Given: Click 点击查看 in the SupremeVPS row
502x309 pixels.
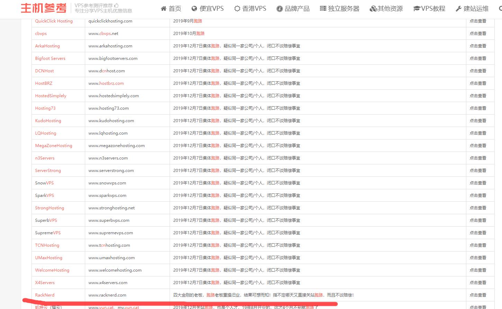Looking at the screenshot, I should [x=478, y=233].
